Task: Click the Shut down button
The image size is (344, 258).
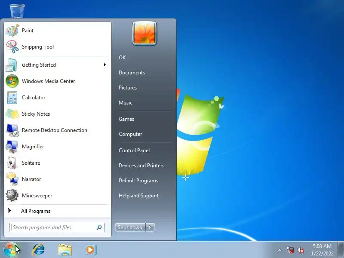Action: pyautogui.click(x=130, y=227)
